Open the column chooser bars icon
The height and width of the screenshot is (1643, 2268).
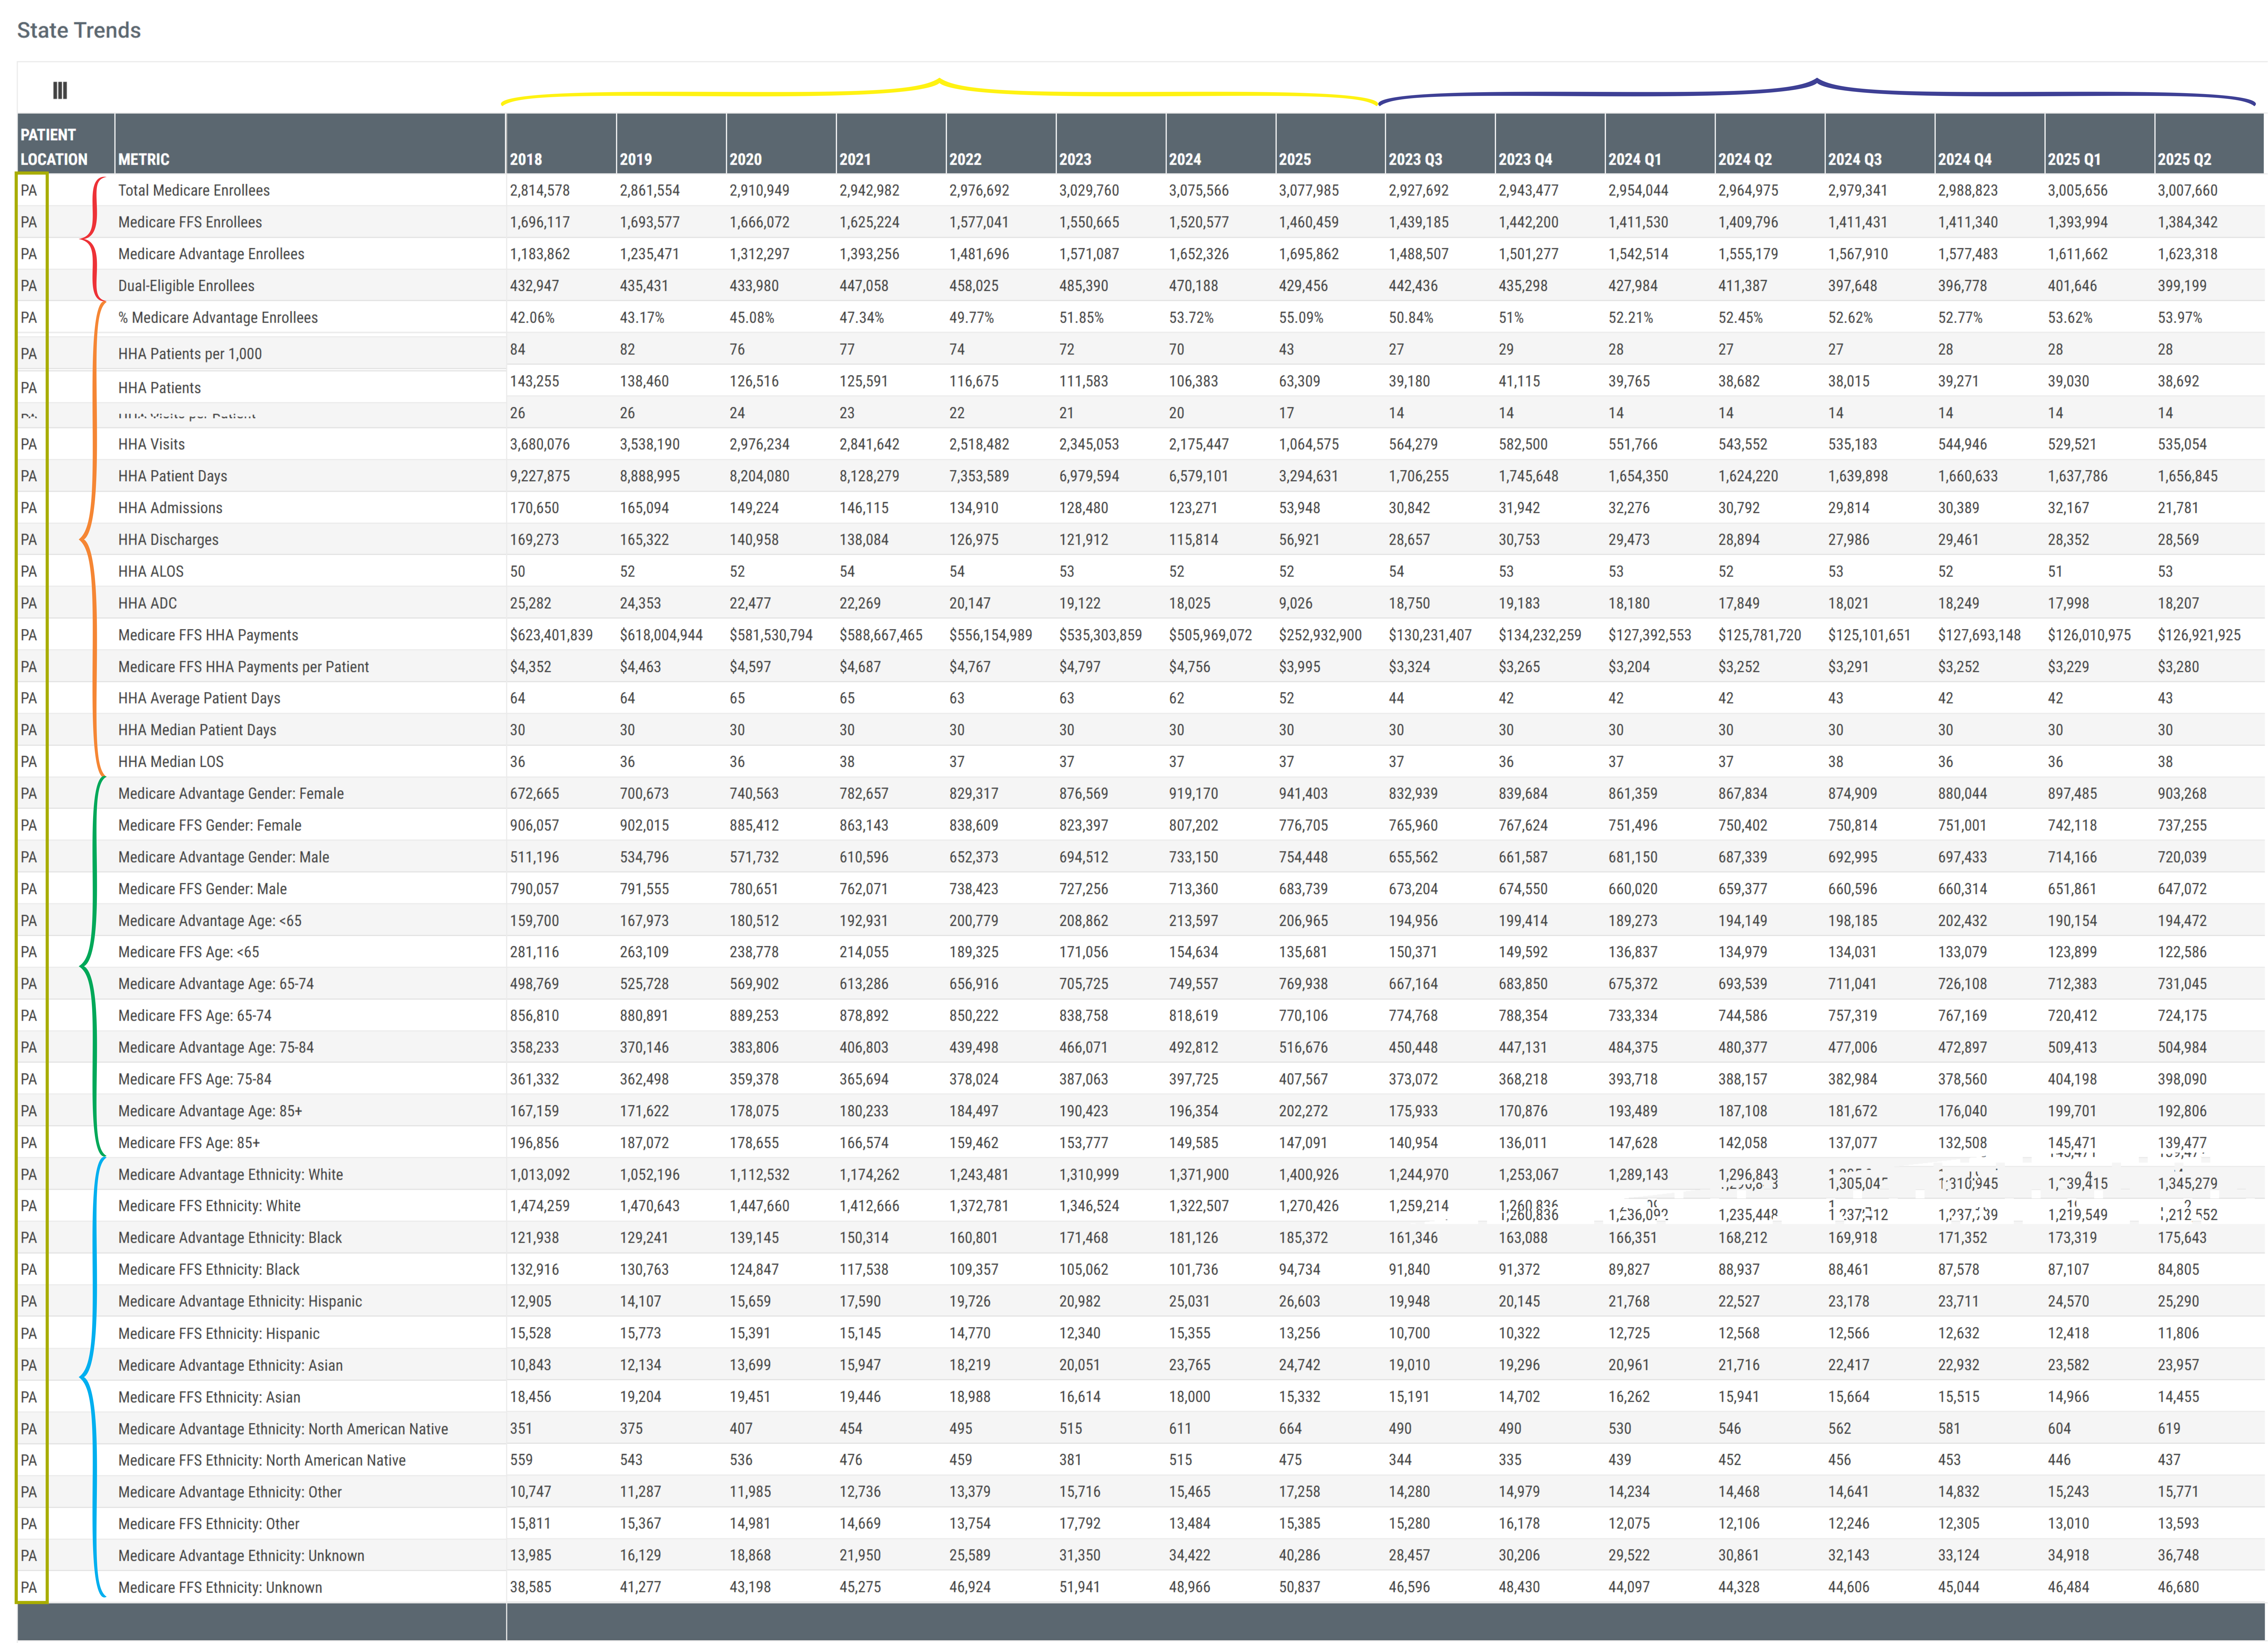pyautogui.click(x=60, y=91)
